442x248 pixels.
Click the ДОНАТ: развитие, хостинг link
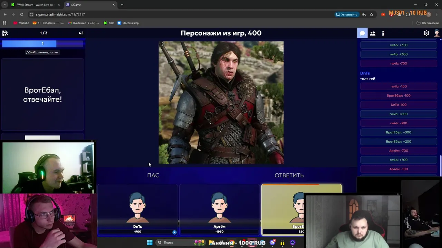(x=42, y=52)
